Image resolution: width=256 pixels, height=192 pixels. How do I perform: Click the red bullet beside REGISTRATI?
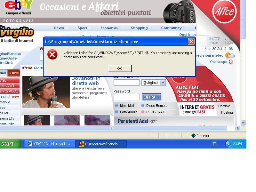click(143, 112)
